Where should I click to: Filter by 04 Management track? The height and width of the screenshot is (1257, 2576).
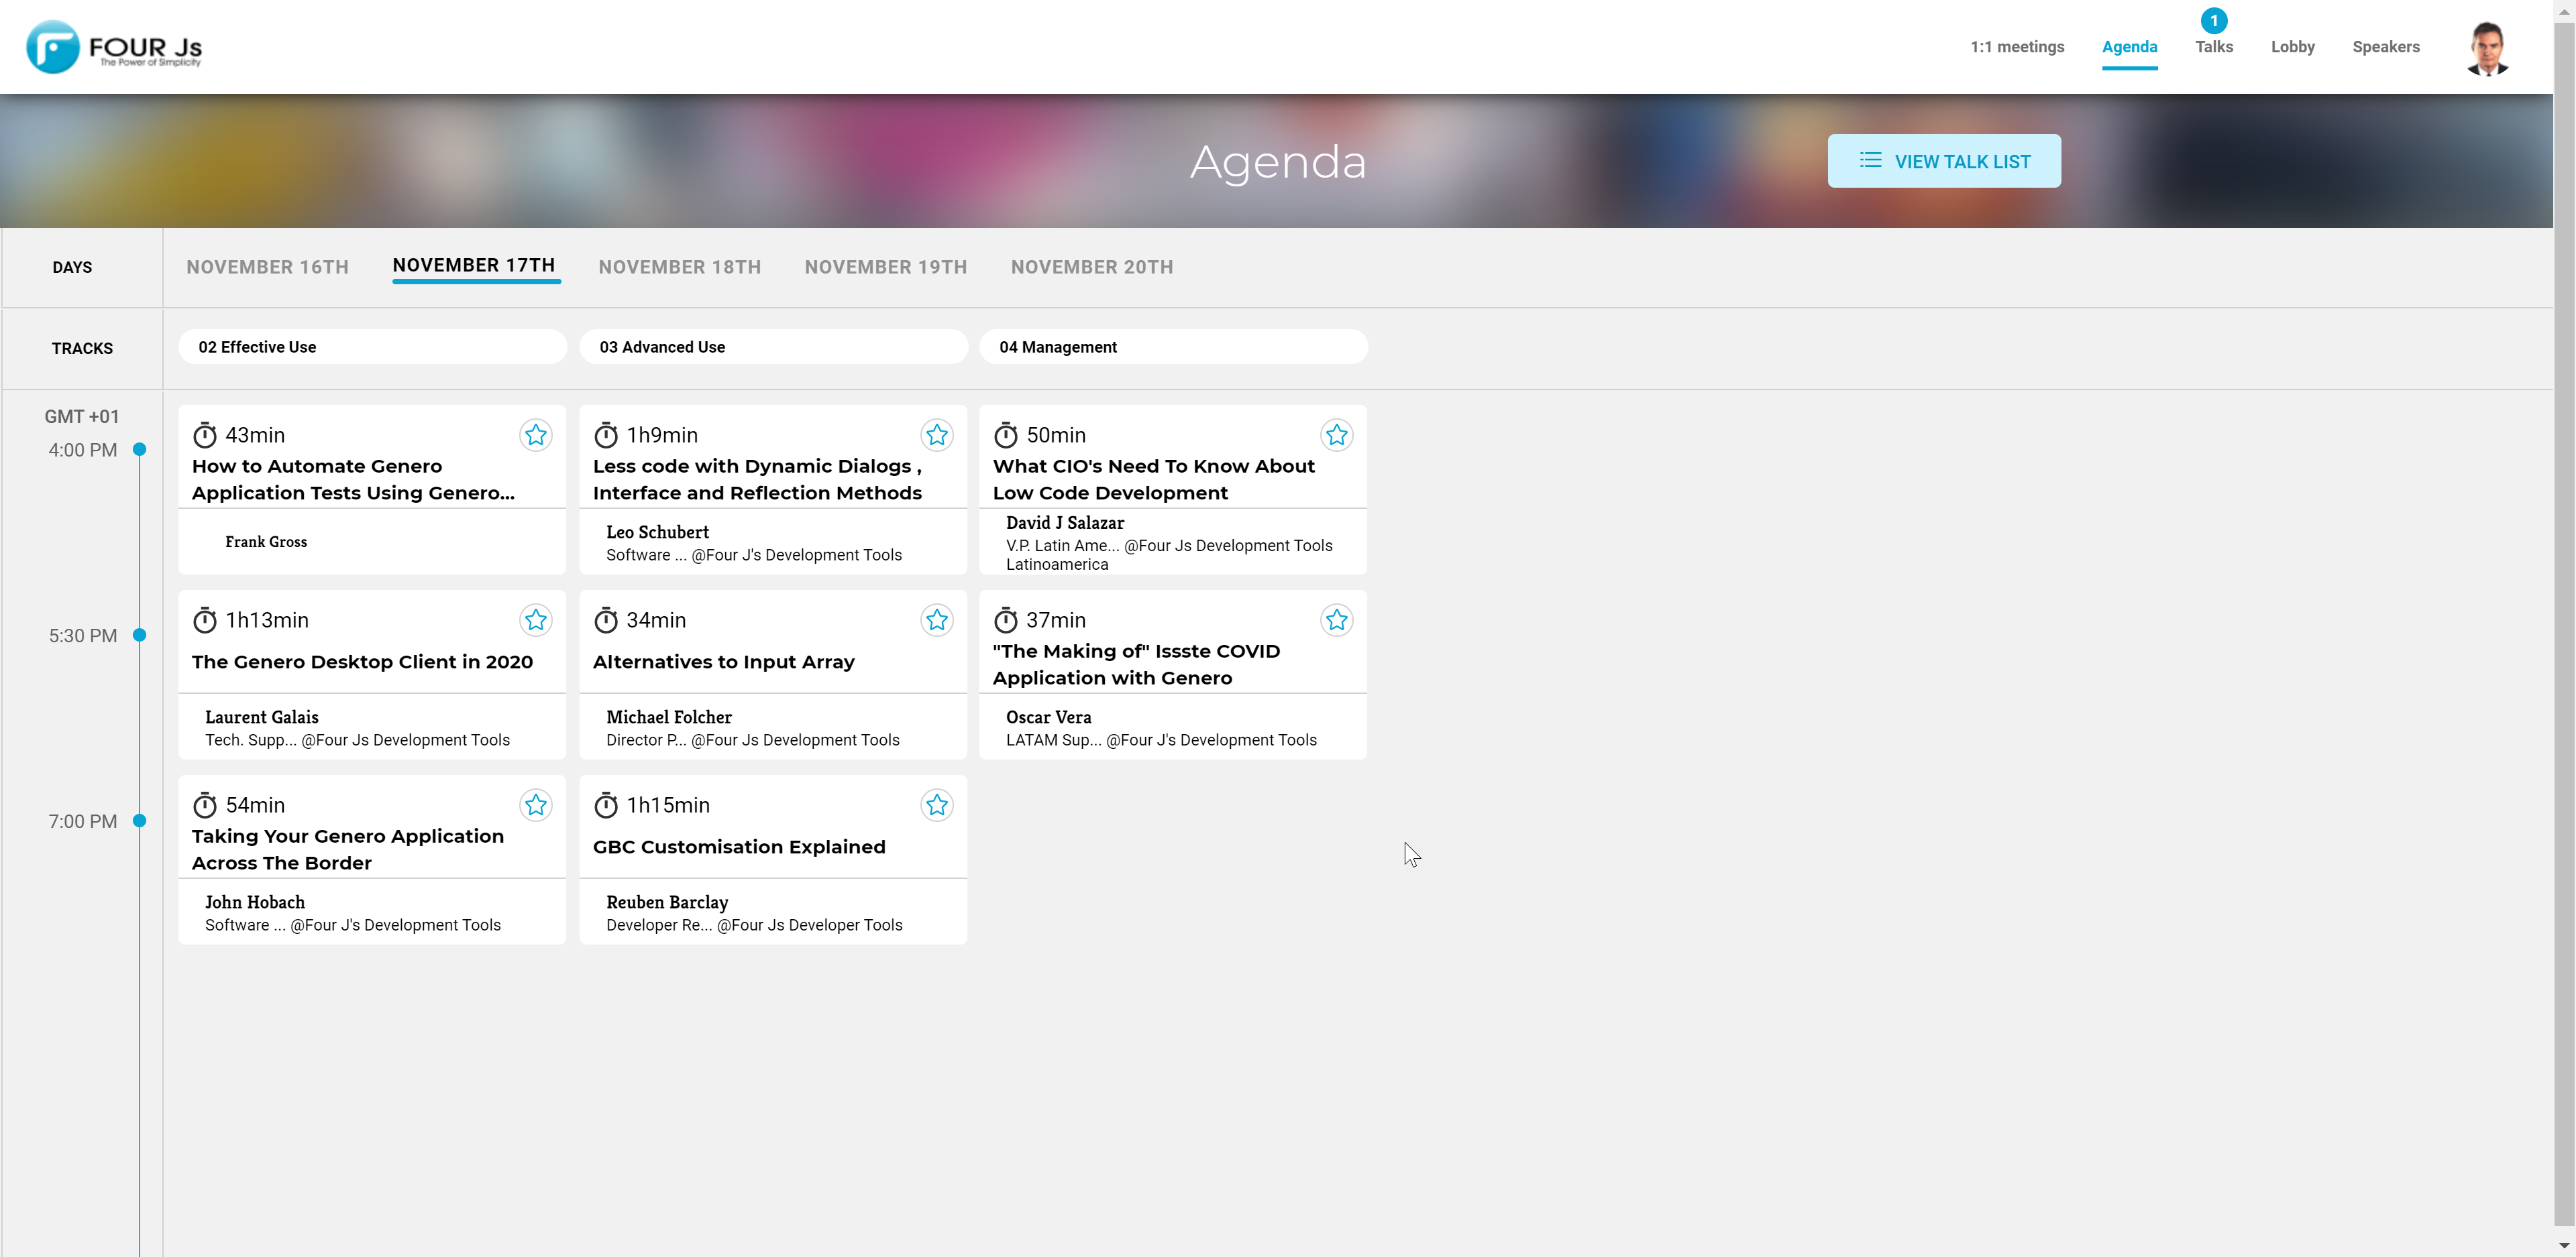click(1173, 347)
